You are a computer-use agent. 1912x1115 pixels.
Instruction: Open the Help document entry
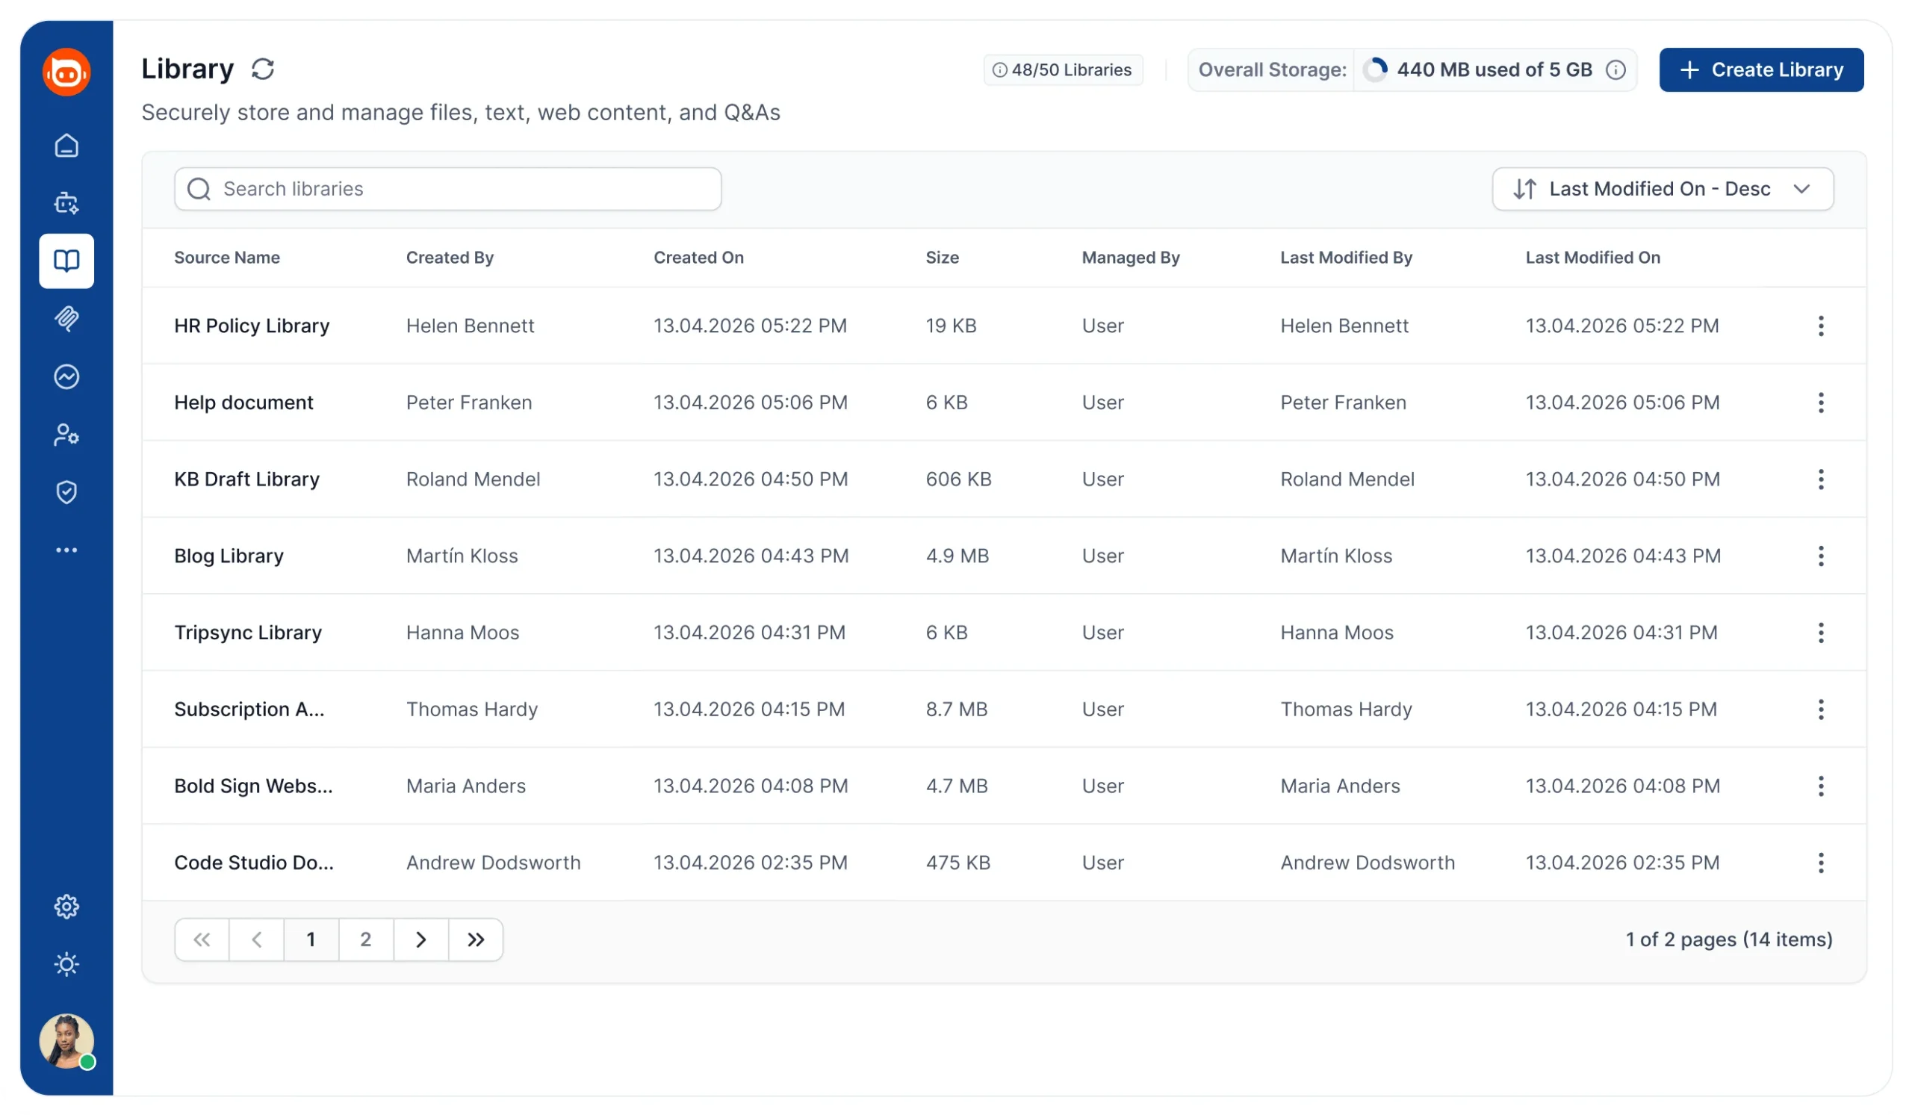pyautogui.click(x=243, y=403)
